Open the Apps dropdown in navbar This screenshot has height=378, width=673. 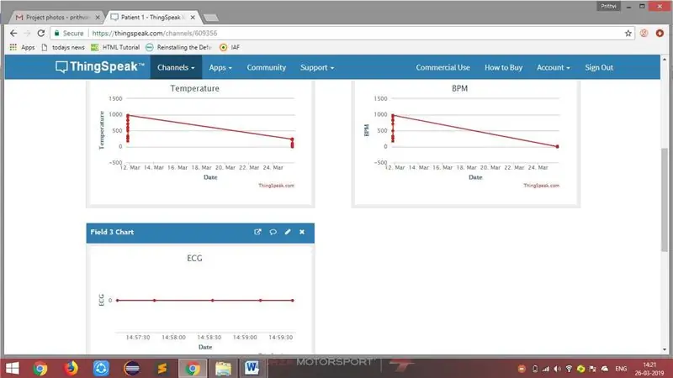[220, 67]
